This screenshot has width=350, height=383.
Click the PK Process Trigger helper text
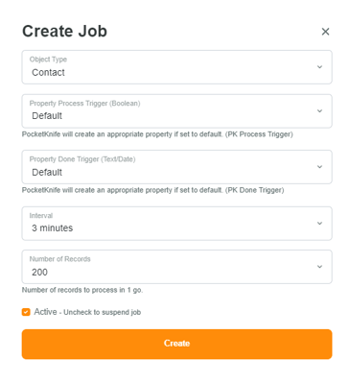coord(157,134)
